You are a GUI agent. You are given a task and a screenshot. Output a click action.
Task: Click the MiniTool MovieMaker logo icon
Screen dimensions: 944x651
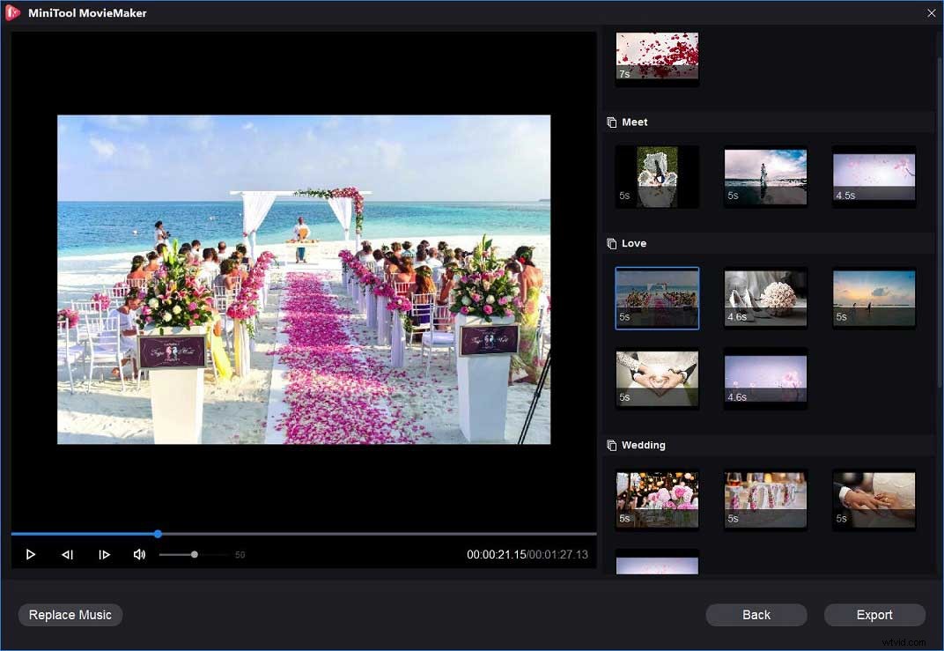[13, 12]
